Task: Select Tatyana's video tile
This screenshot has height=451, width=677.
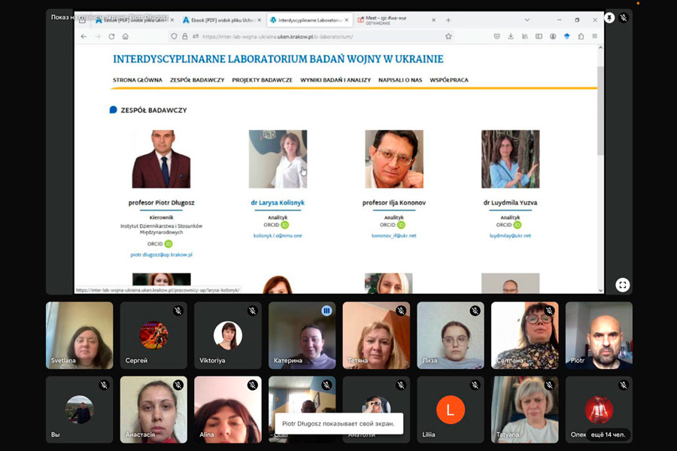Action: click(x=524, y=410)
